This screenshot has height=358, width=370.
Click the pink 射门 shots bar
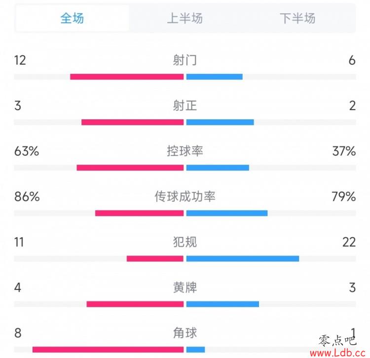click(x=127, y=76)
